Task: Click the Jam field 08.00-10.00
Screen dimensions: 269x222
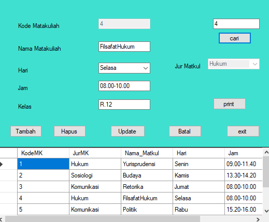Action: [124, 86]
